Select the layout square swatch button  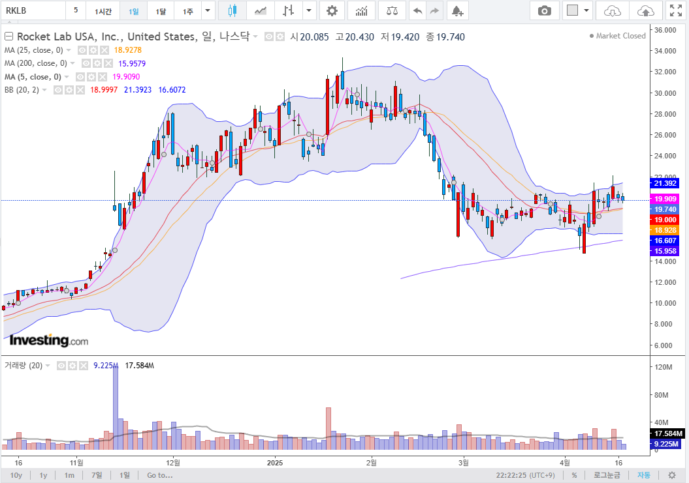(572, 10)
